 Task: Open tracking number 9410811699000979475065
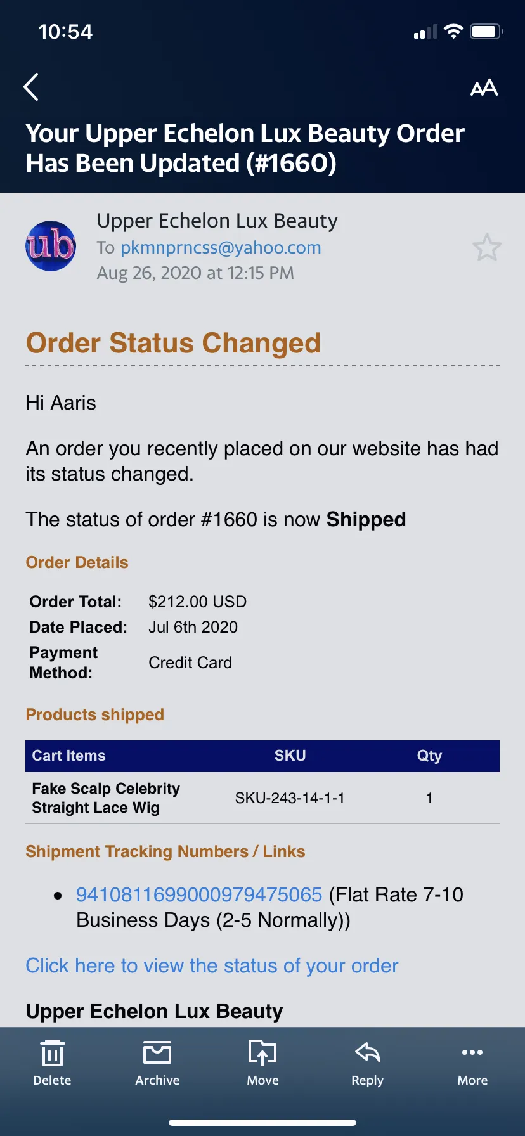coord(199,894)
